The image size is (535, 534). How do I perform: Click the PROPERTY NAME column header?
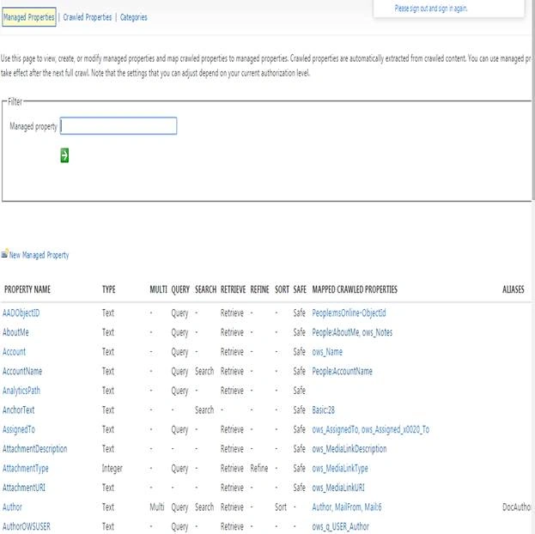[x=27, y=289]
